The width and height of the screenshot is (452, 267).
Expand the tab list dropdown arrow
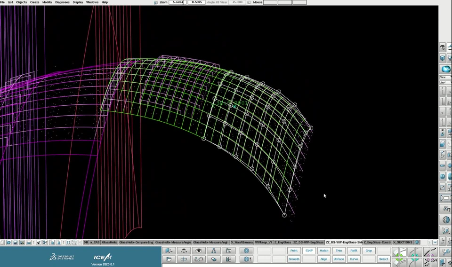coord(435,243)
